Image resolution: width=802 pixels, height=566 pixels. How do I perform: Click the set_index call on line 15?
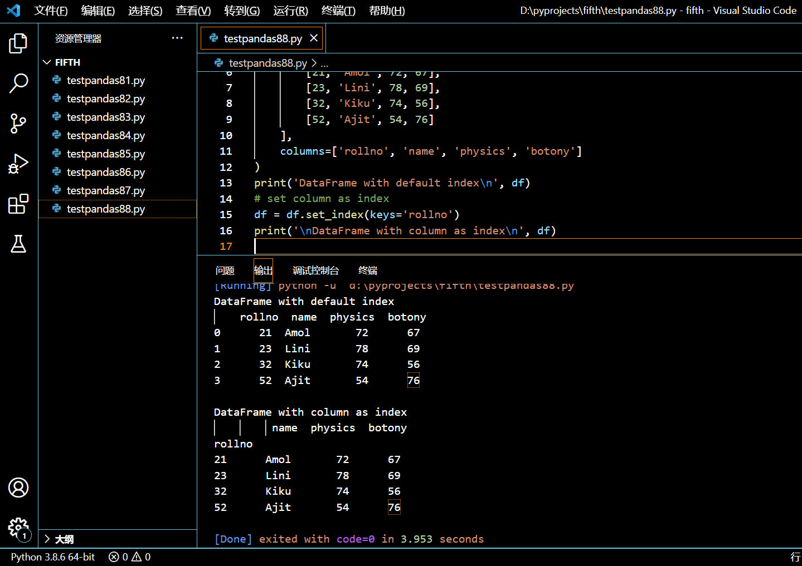click(x=334, y=215)
